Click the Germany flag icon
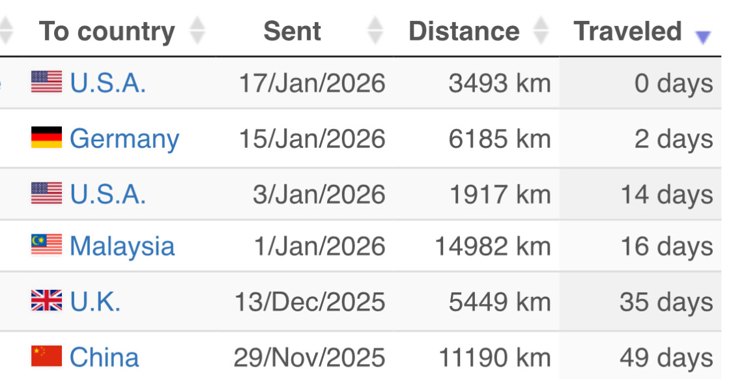This screenshot has width=731, height=379. click(x=46, y=138)
